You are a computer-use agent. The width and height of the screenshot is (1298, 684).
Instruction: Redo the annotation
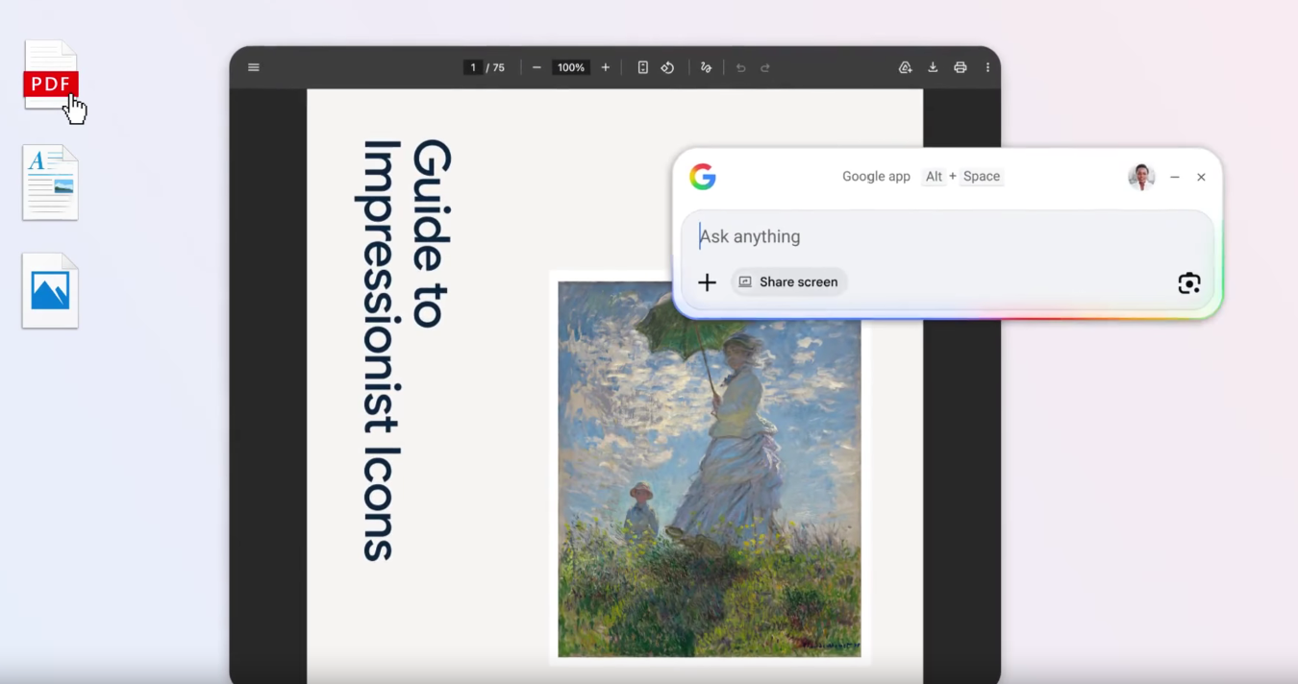[765, 67]
